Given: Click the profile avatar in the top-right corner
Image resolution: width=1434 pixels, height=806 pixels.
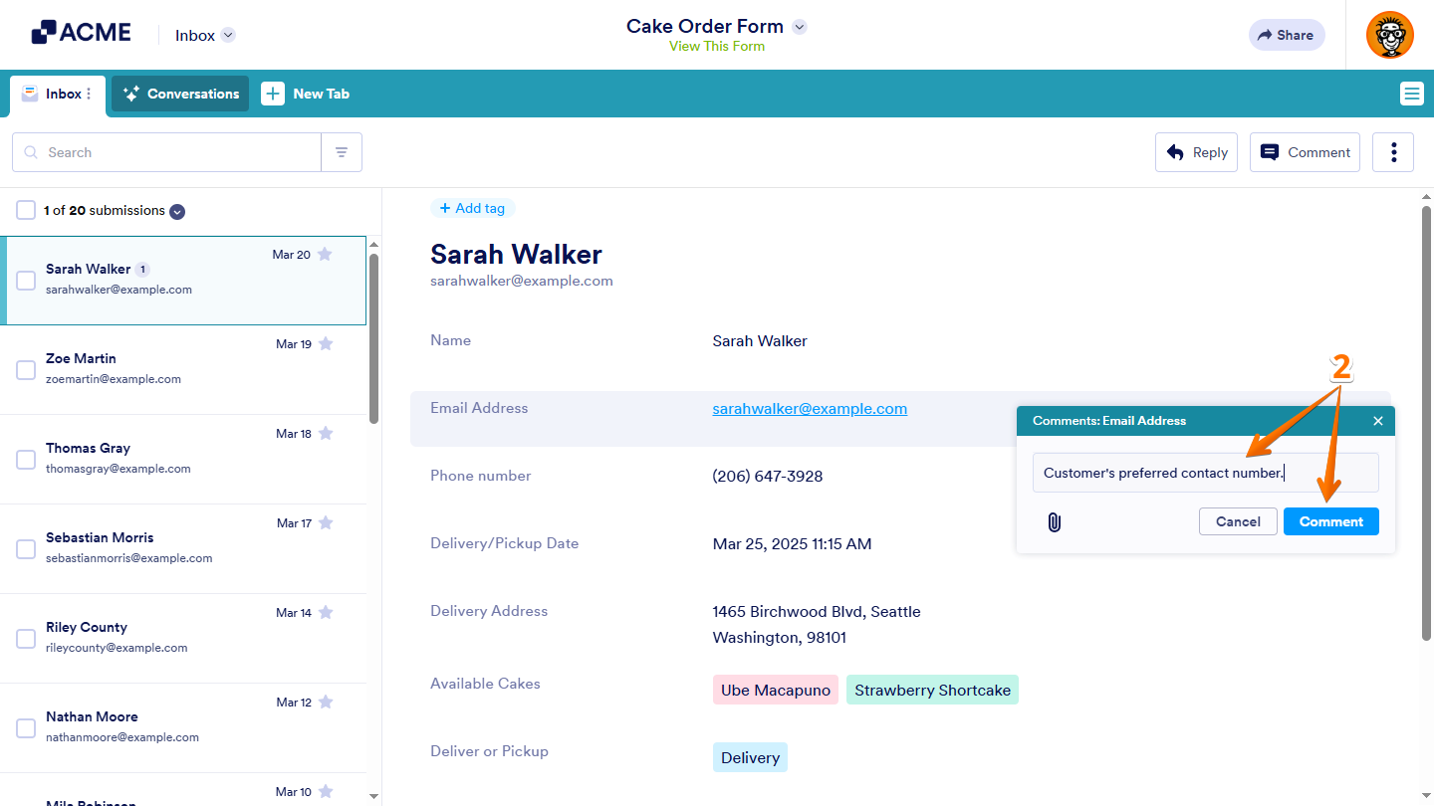Looking at the screenshot, I should click(x=1389, y=35).
